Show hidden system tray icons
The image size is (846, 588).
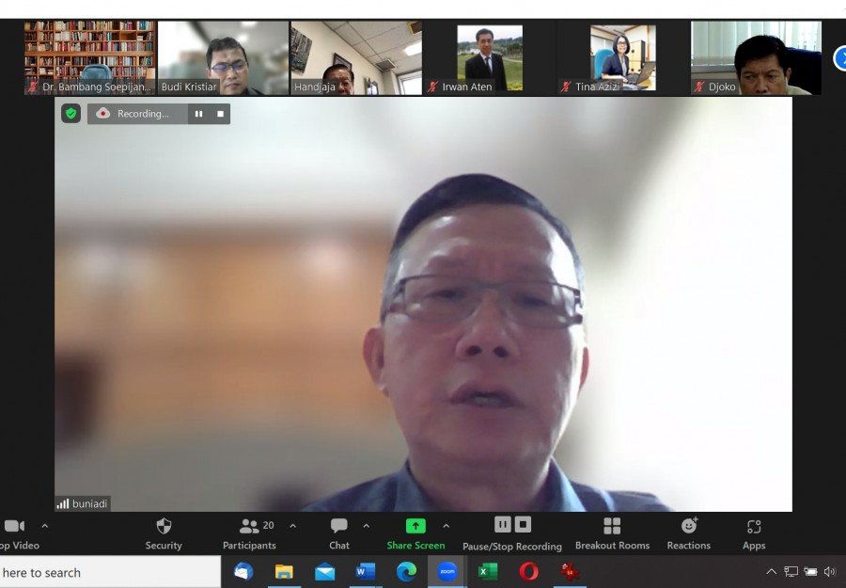coord(772,571)
